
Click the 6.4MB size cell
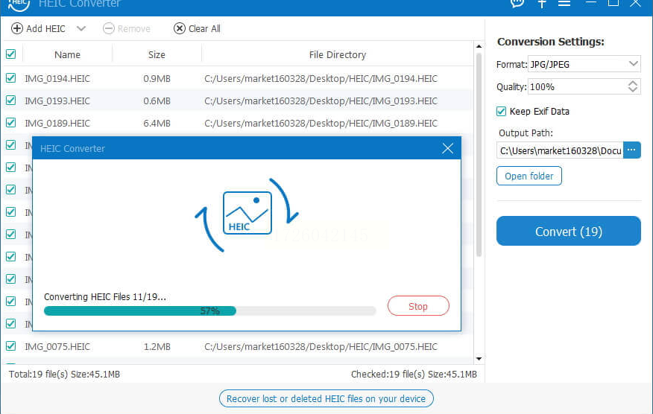point(157,124)
